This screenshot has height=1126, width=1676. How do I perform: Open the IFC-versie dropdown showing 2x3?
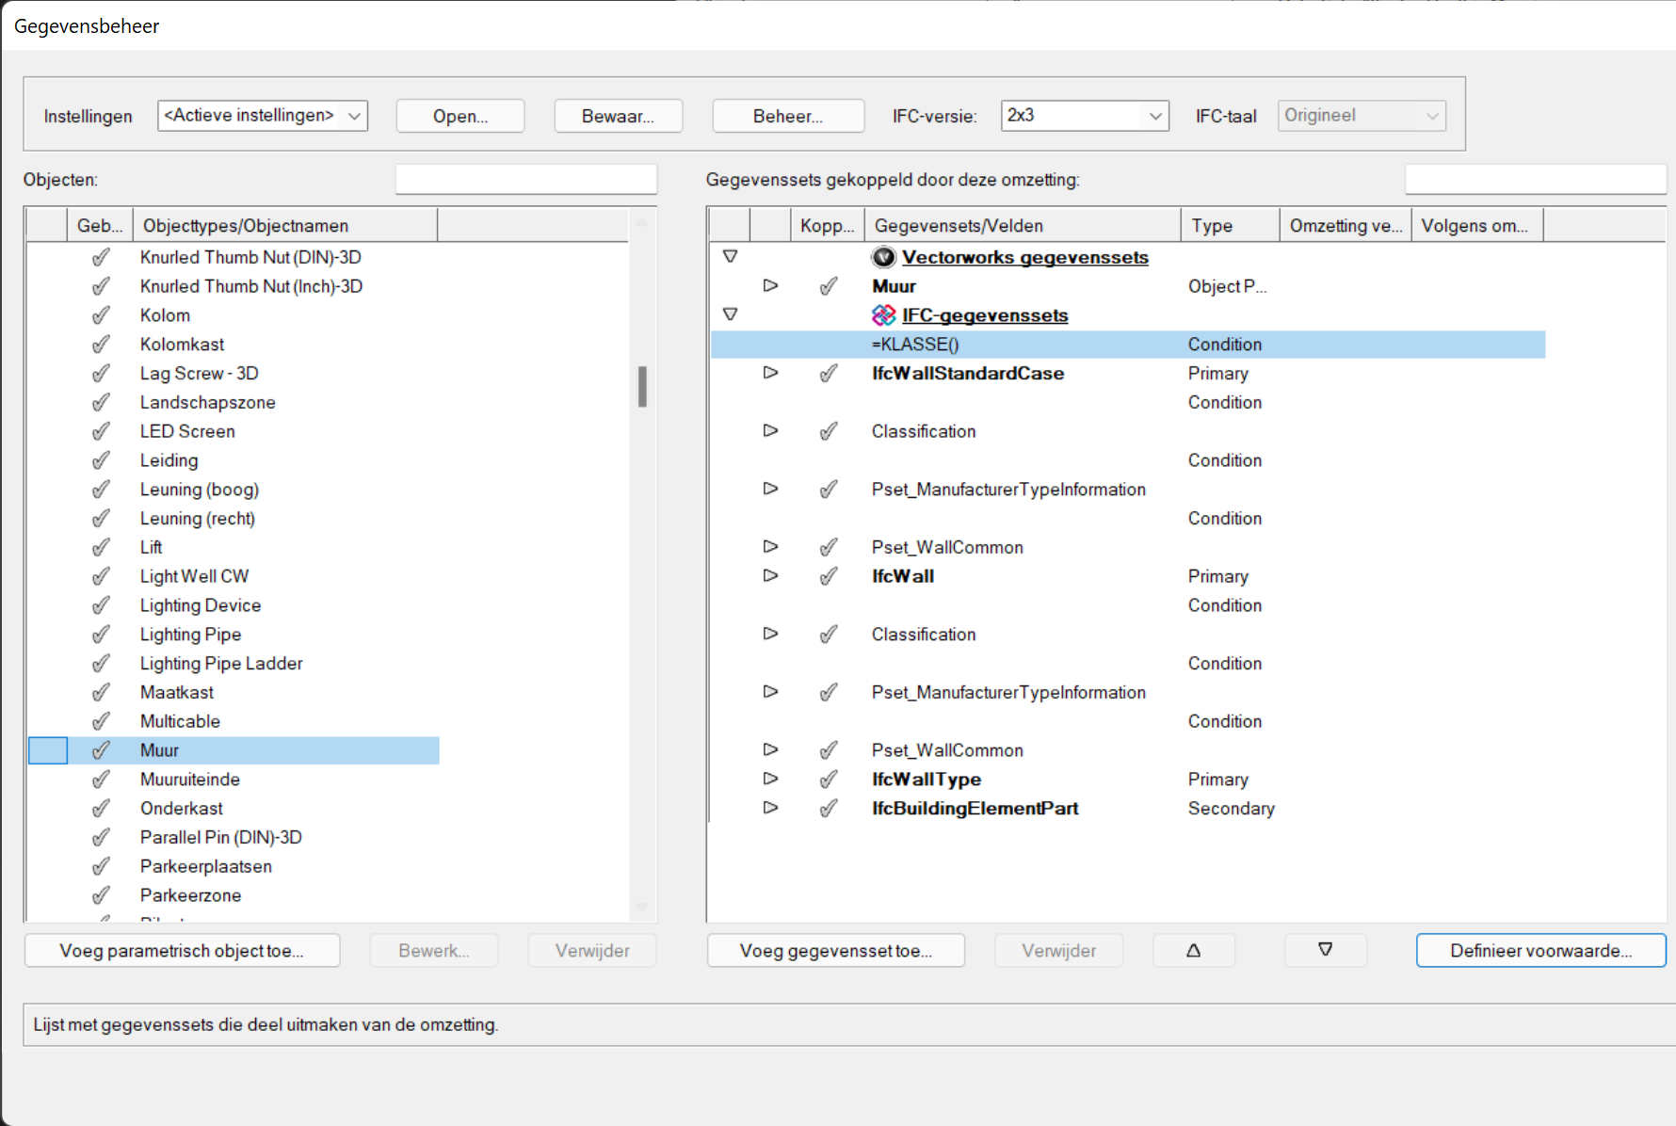(x=1084, y=116)
